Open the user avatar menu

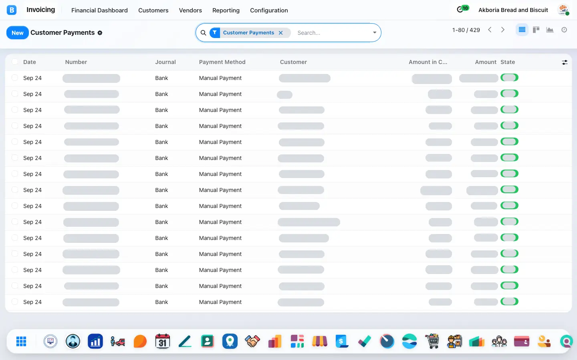pyautogui.click(x=564, y=10)
